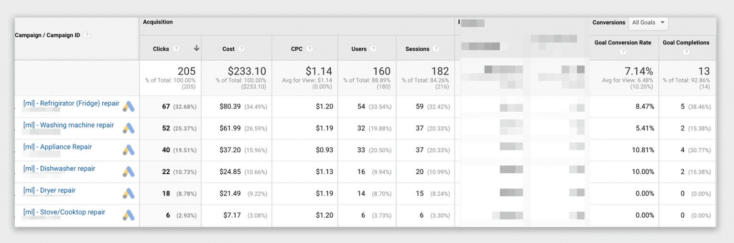Screen dimensions: 734x243
Task: Click help icon beside Cost header
Action: [x=242, y=49]
